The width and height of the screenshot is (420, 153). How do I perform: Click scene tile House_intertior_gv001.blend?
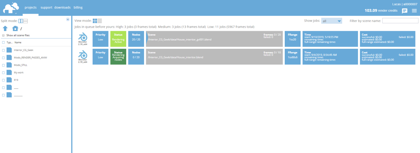(214, 39)
